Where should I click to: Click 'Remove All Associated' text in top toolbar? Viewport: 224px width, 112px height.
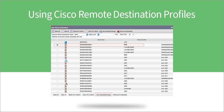pos(126,31)
